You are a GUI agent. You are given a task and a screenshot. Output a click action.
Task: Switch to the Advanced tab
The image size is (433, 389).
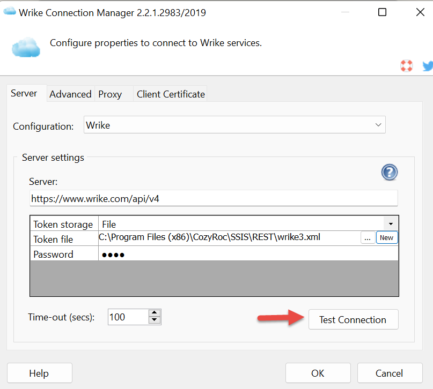70,94
